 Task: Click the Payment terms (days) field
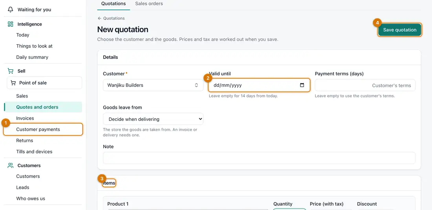[365, 85]
